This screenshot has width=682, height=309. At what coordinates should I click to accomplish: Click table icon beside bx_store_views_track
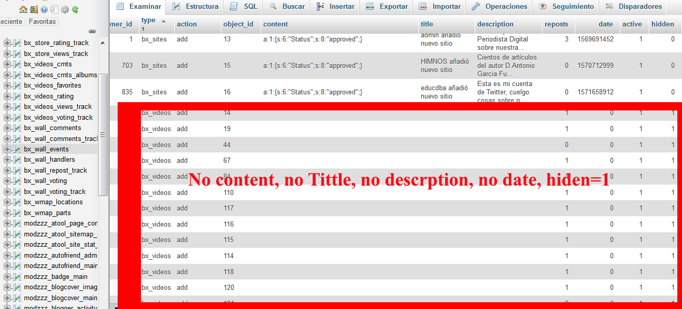[x=17, y=54]
